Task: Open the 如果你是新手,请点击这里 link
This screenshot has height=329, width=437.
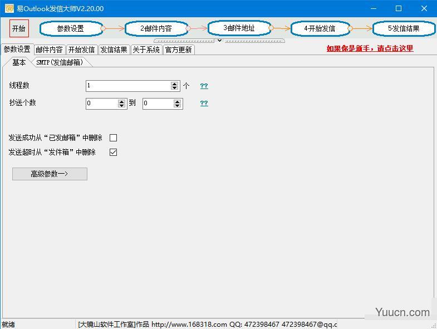Action: click(x=370, y=48)
